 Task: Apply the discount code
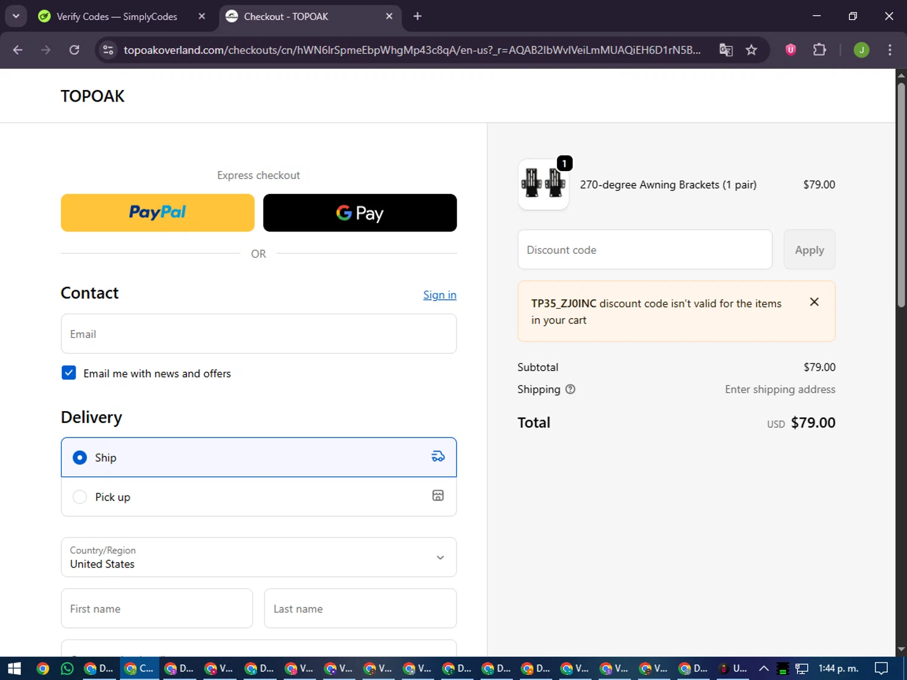point(810,250)
